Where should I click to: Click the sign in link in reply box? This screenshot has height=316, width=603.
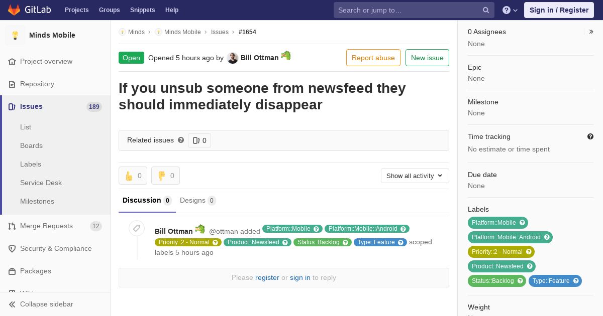coord(300,277)
